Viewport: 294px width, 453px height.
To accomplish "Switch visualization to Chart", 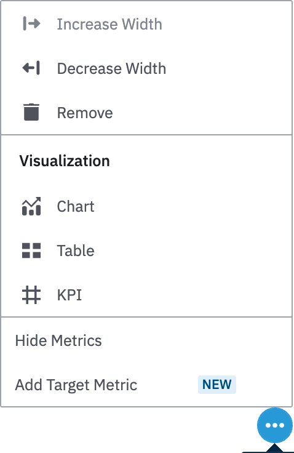I will point(76,206).
